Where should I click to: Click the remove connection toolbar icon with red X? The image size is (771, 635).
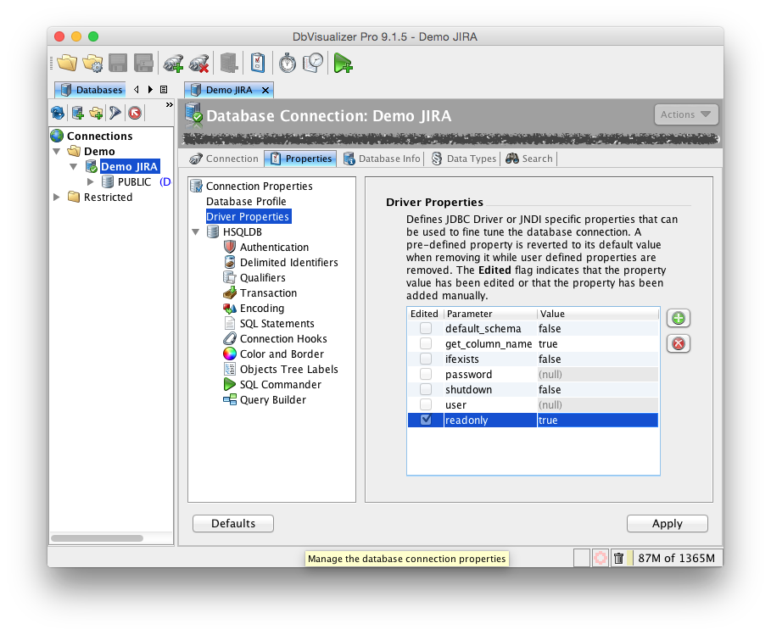click(199, 64)
